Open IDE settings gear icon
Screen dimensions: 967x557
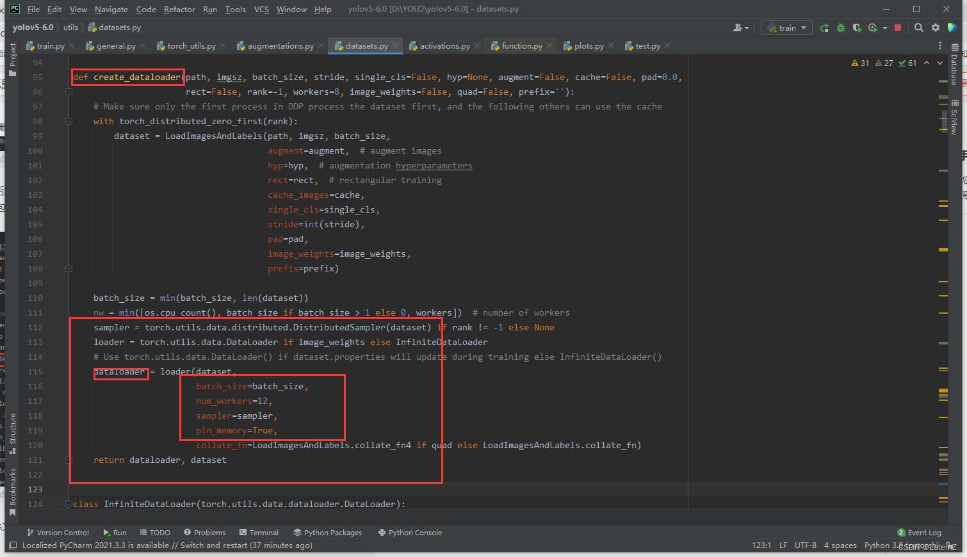click(x=936, y=28)
